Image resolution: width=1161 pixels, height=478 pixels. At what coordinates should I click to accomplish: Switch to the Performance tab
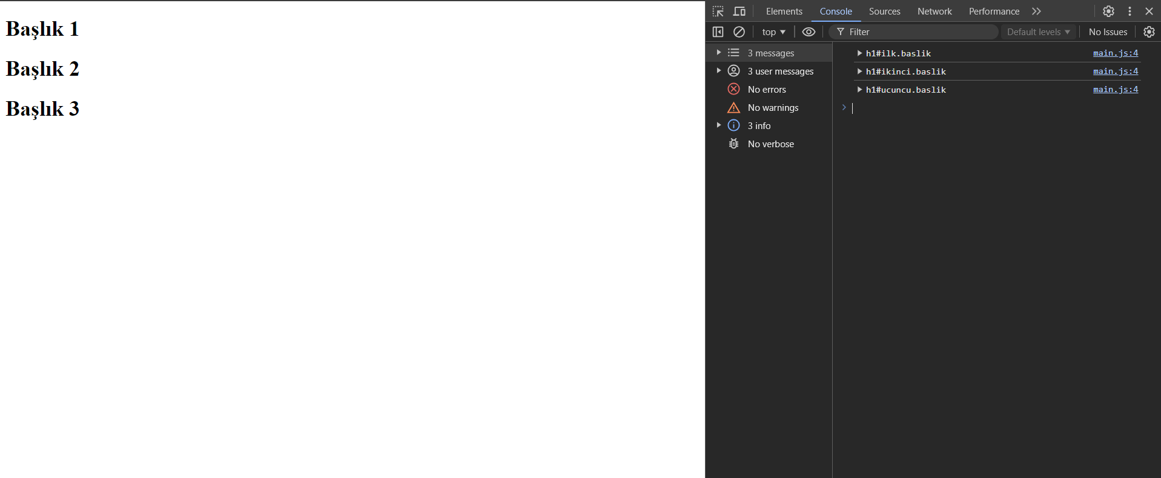[994, 12]
